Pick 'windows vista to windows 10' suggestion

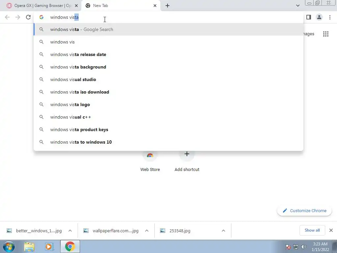(x=168, y=142)
